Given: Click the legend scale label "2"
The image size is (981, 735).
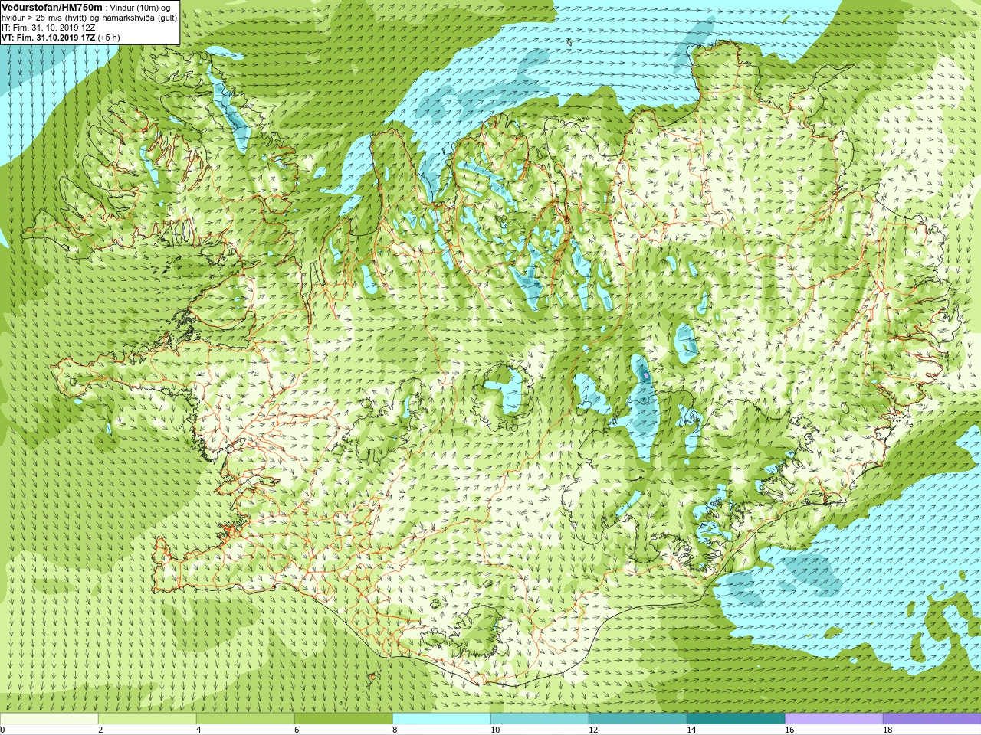Looking at the screenshot, I should (x=100, y=730).
